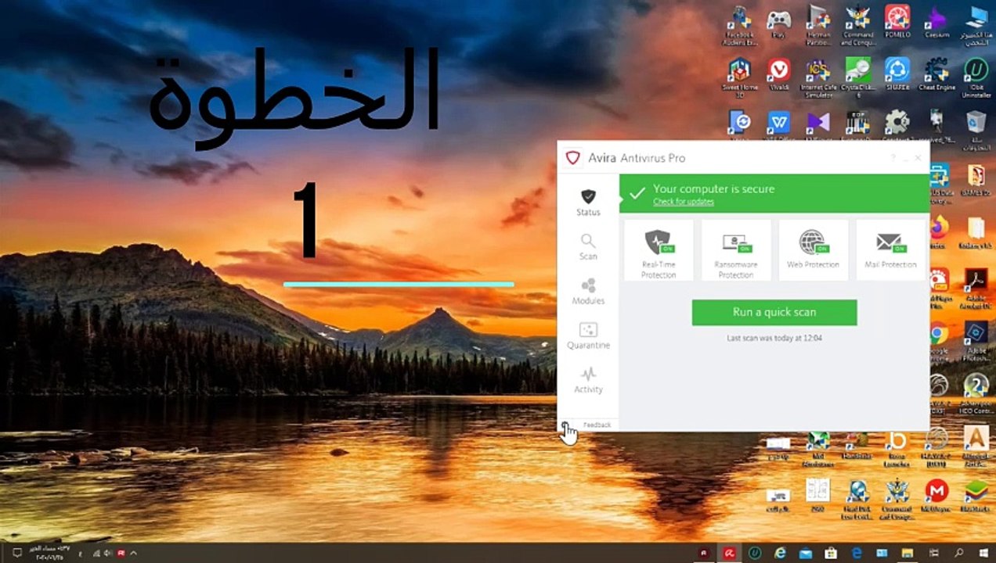Open the WPS Office desktop shortcut
Screen dimensions: 996x563
[778, 125]
